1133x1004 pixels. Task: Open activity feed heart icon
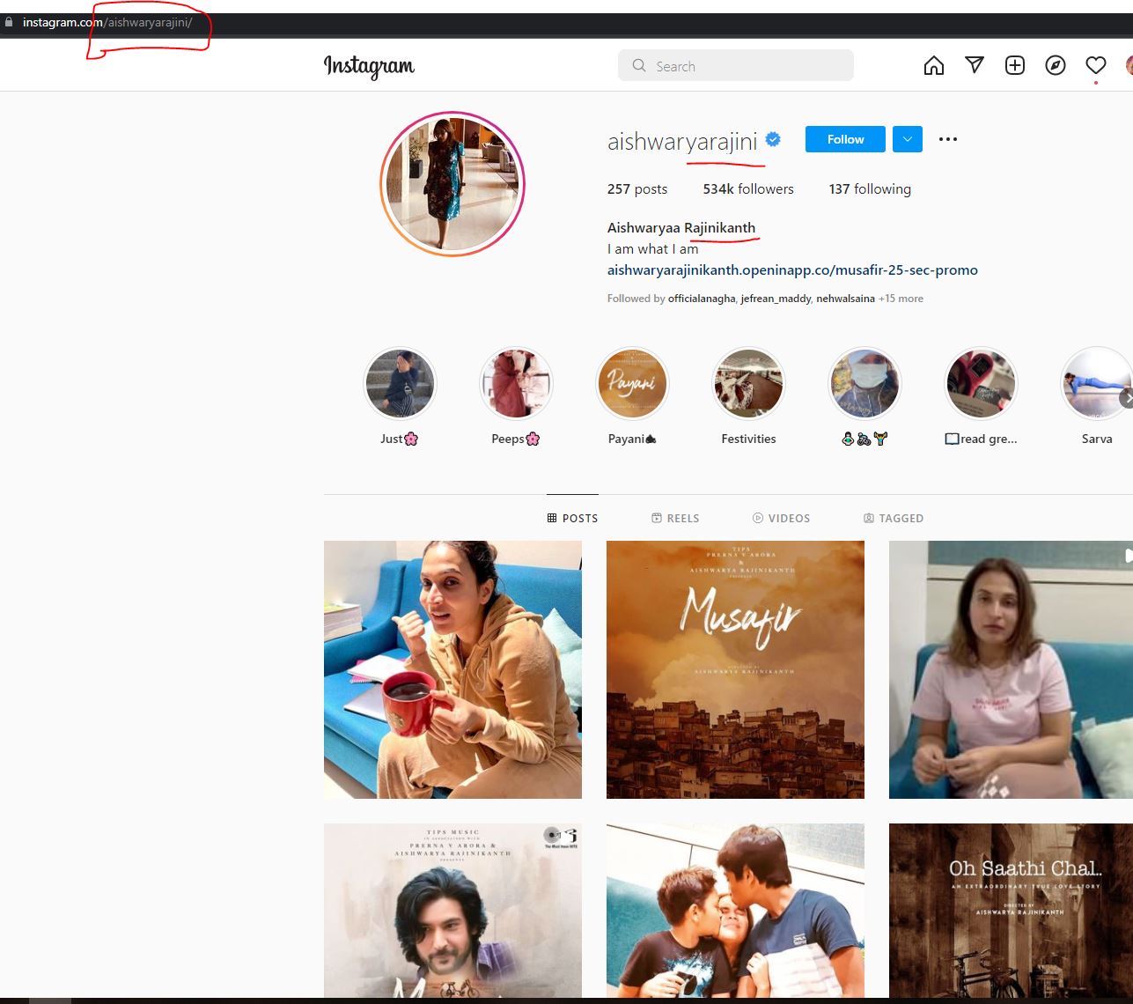pos(1096,66)
